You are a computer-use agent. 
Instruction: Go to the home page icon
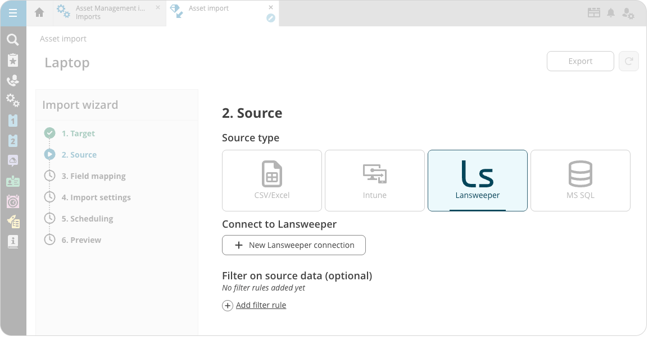pyautogui.click(x=39, y=12)
